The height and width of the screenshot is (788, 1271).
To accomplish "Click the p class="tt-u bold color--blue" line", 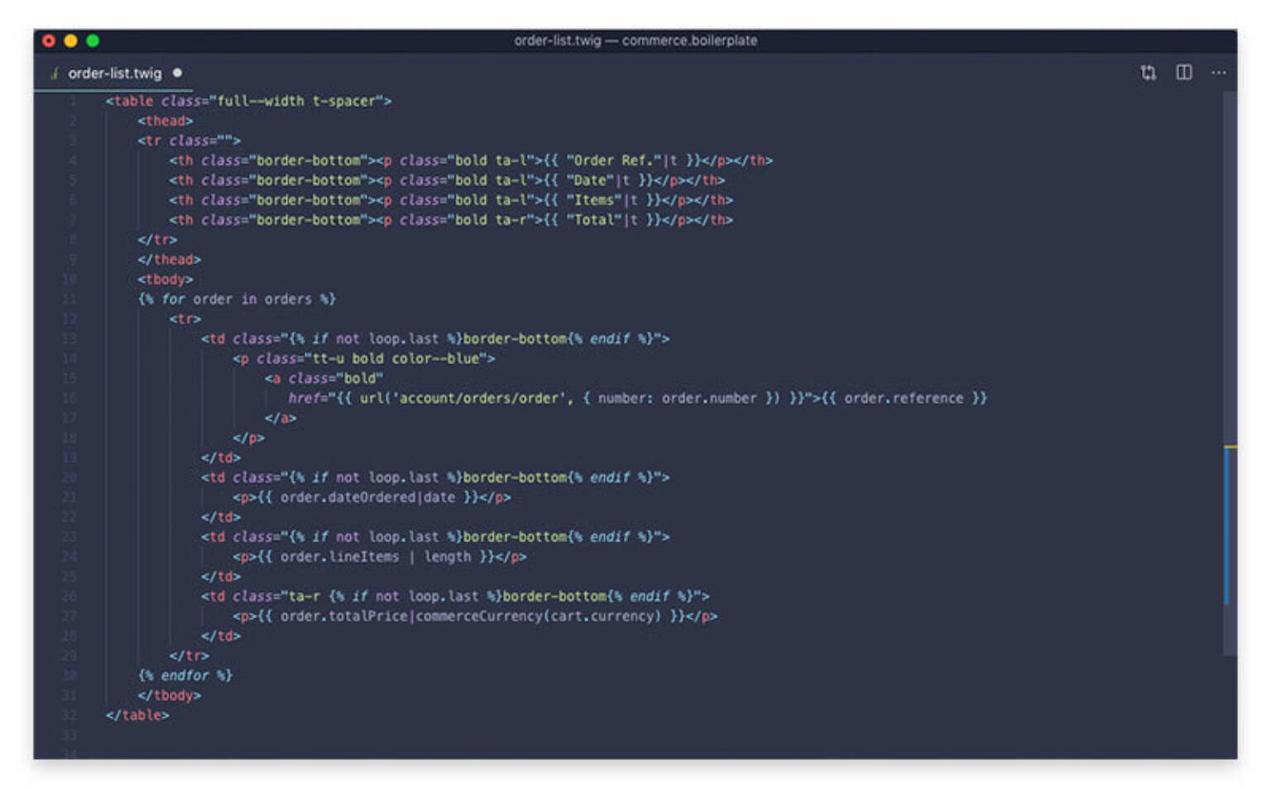I will [x=363, y=358].
